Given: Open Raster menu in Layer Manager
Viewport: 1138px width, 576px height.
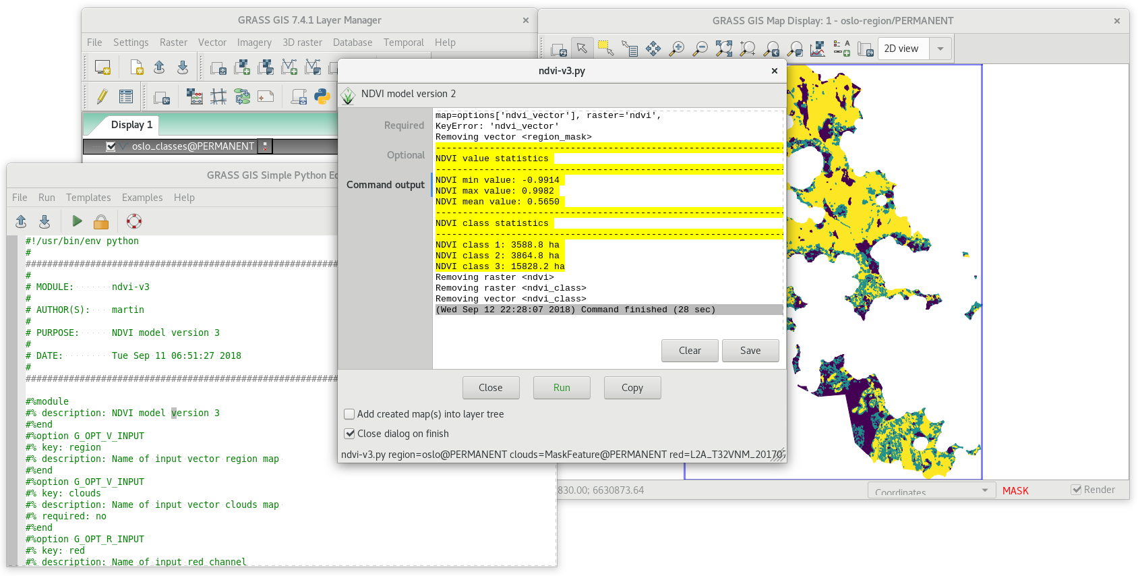Looking at the screenshot, I should [173, 42].
